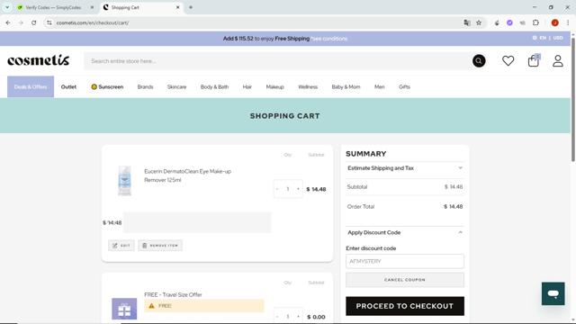
Task: Increase Eucerin remover quantity
Action: coord(298,189)
